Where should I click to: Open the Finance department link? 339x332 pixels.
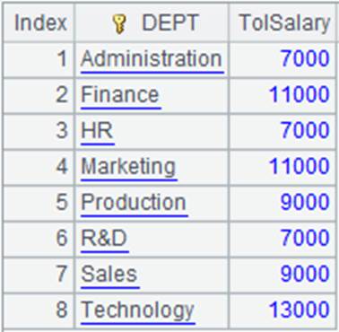[x=120, y=95]
